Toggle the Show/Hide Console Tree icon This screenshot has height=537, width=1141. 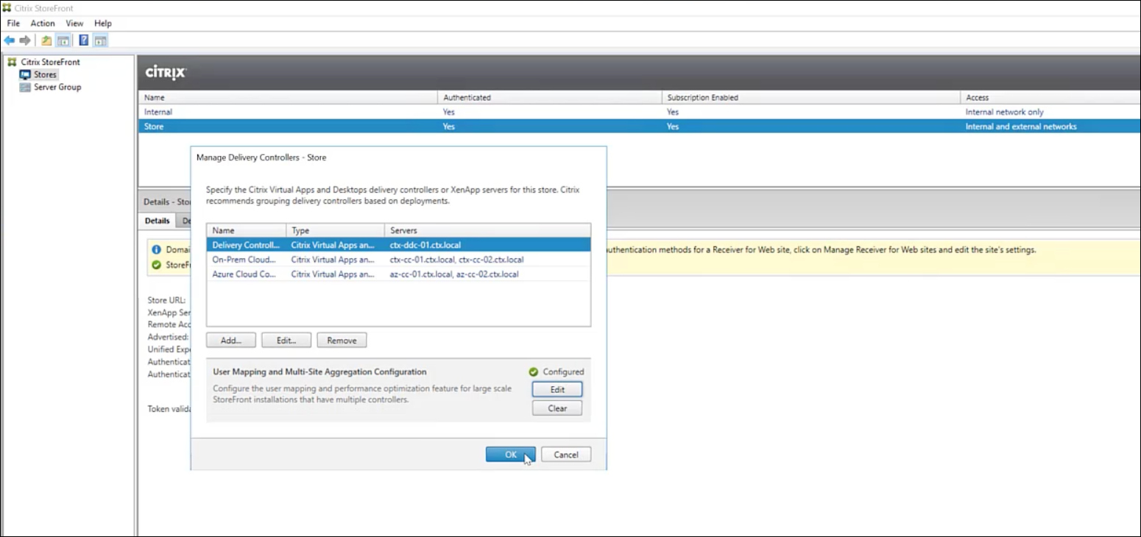click(63, 40)
